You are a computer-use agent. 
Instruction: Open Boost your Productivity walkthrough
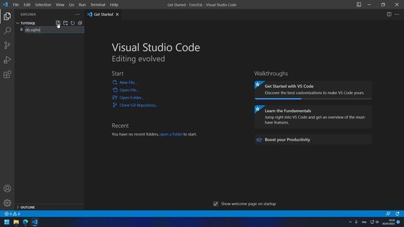pyautogui.click(x=313, y=140)
